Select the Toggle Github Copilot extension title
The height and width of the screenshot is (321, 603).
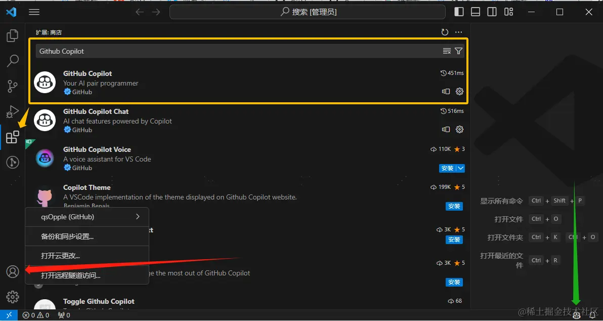click(x=99, y=301)
